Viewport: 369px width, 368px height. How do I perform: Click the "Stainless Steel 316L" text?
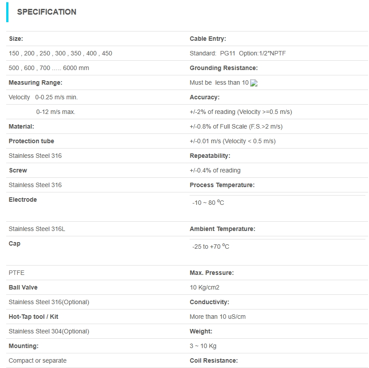point(37,229)
